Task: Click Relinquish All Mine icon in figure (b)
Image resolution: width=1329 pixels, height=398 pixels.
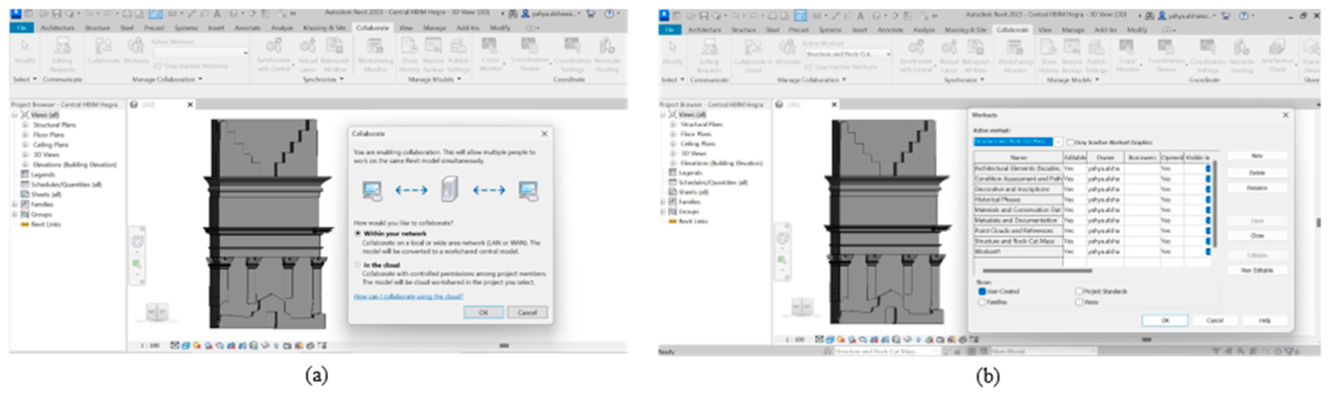Action: [x=977, y=56]
